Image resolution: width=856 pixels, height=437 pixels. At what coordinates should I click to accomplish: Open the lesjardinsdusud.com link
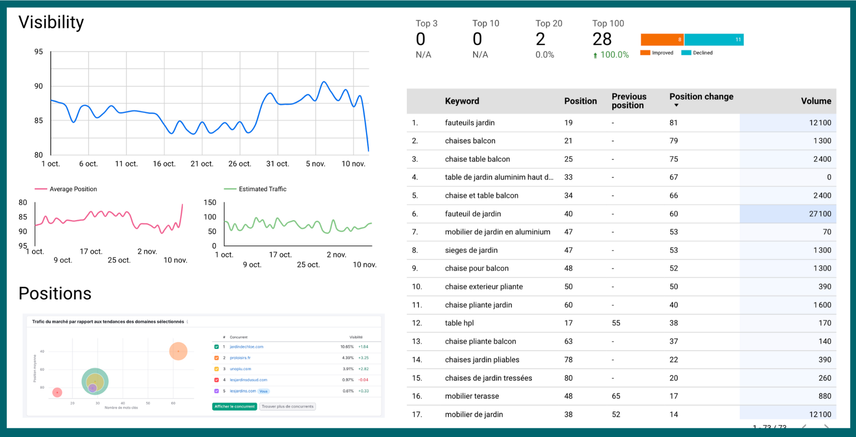pos(248,380)
